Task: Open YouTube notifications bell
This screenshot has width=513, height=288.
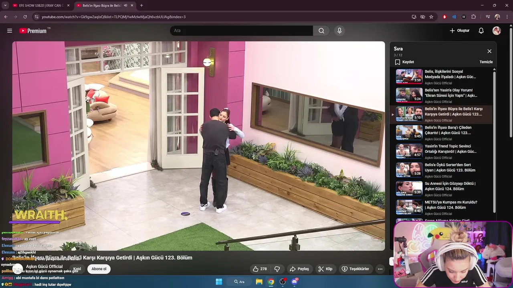Action: click(481, 31)
